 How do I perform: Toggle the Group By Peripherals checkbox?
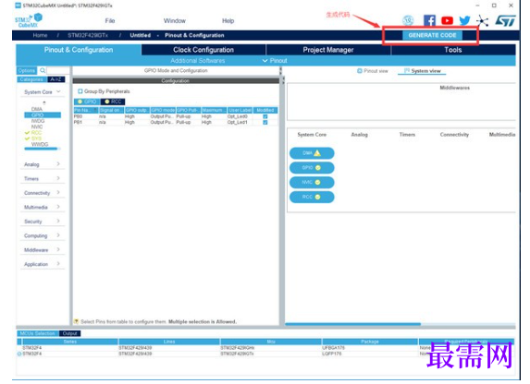tap(80, 91)
